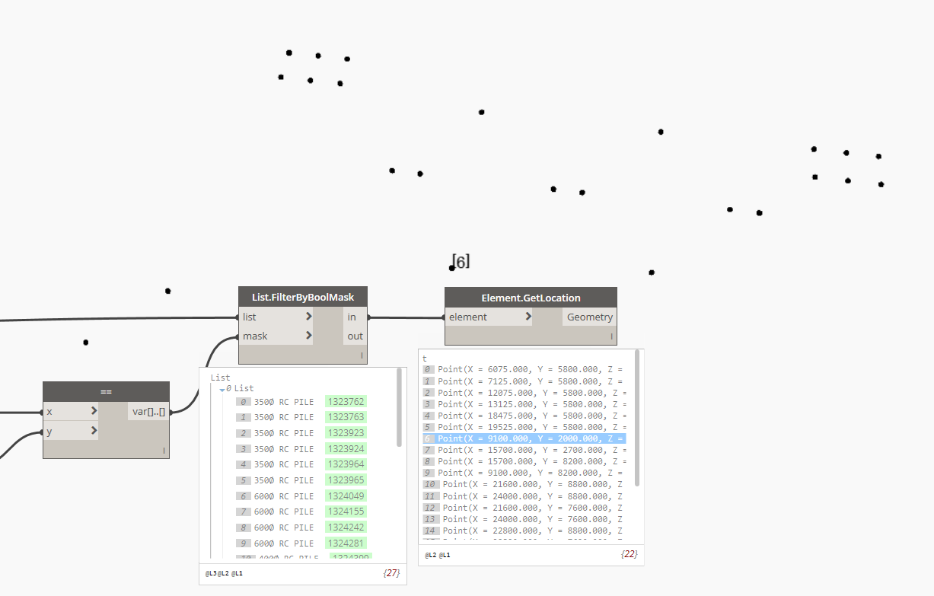Select point row 0 with X = 6075.000
The image size is (934, 596).
pos(524,370)
